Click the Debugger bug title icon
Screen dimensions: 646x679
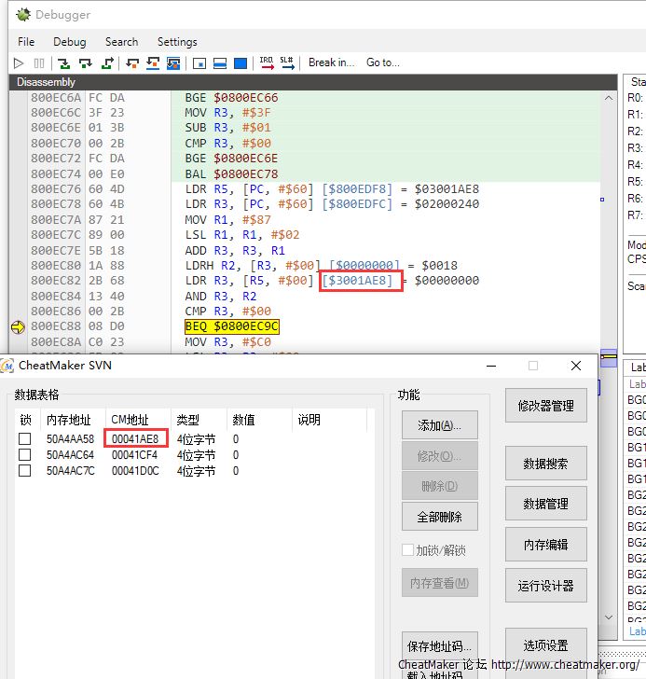coord(23,14)
